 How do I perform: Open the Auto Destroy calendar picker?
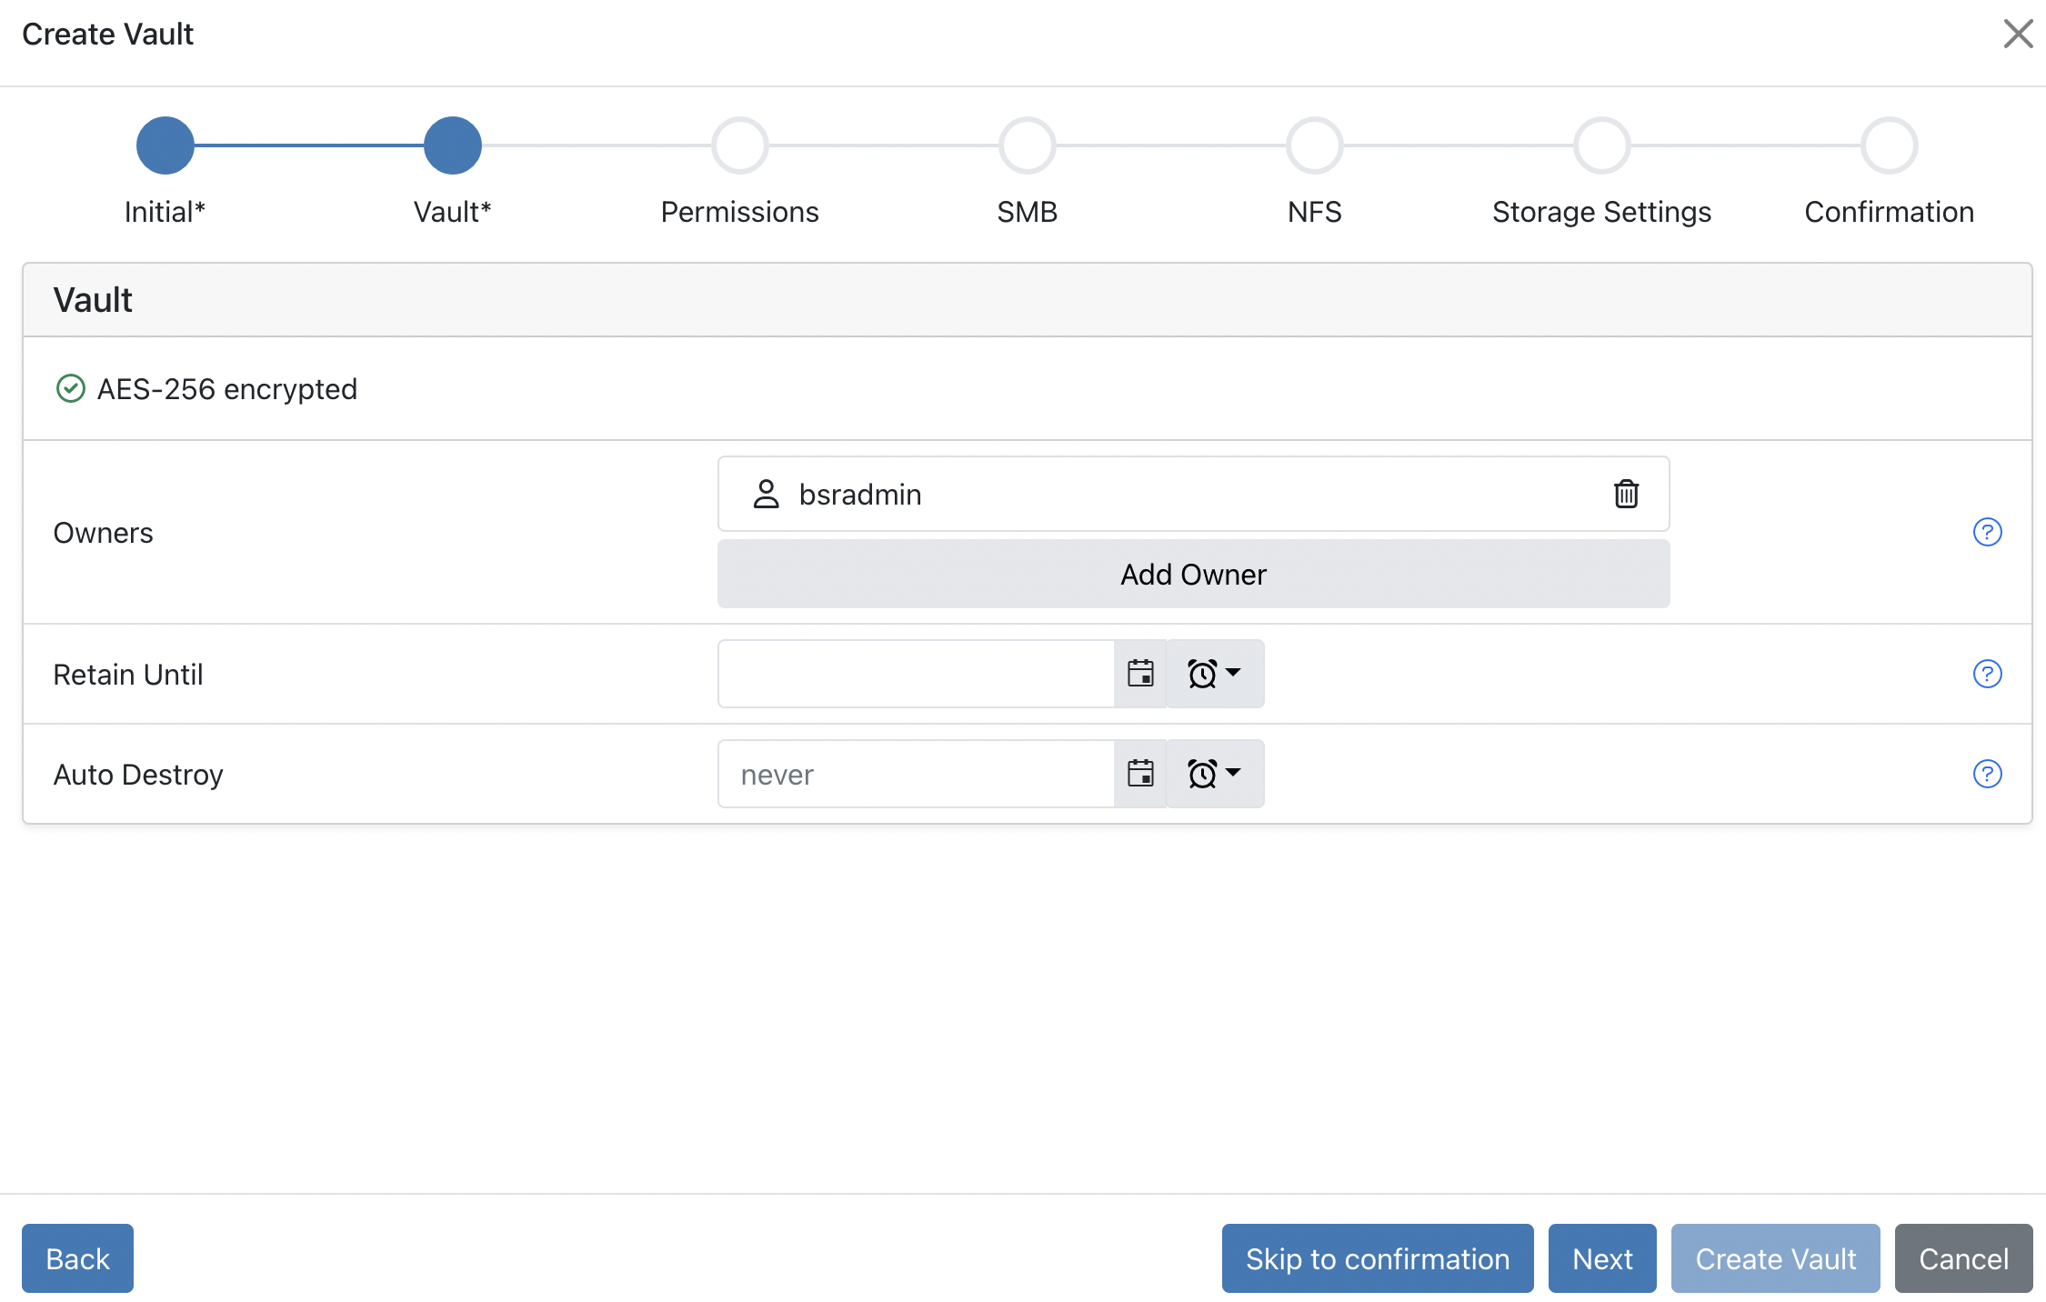tap(1140, 774)
